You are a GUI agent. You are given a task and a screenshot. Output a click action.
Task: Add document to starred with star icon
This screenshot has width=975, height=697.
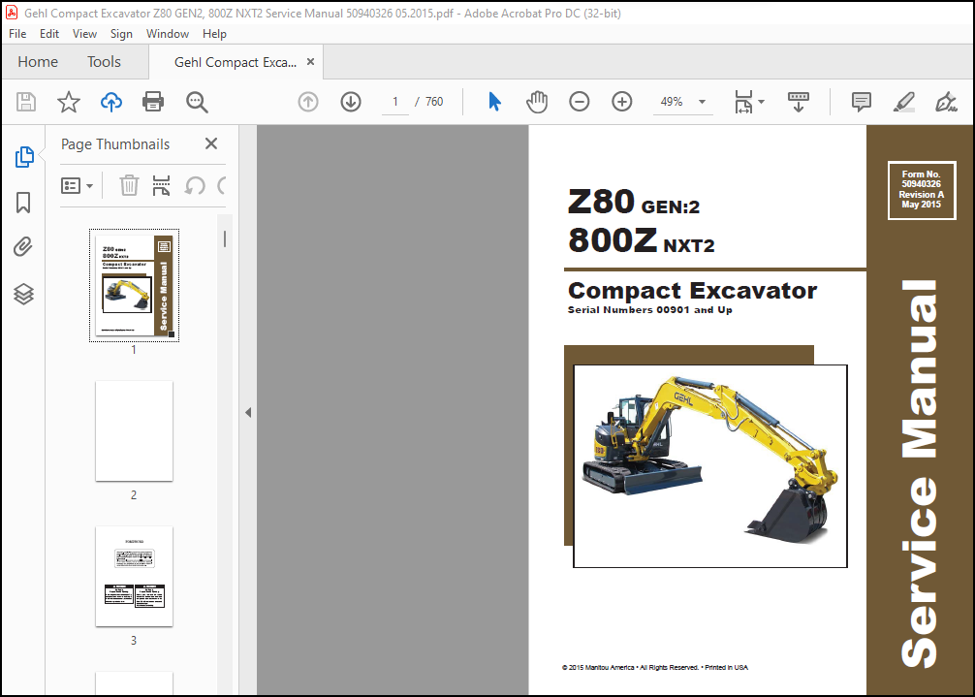click(69, 102)
